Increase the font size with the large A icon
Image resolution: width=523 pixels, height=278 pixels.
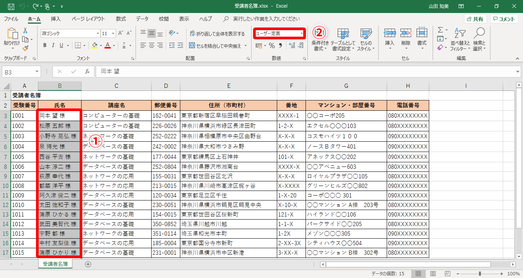[x=121, y=33]
